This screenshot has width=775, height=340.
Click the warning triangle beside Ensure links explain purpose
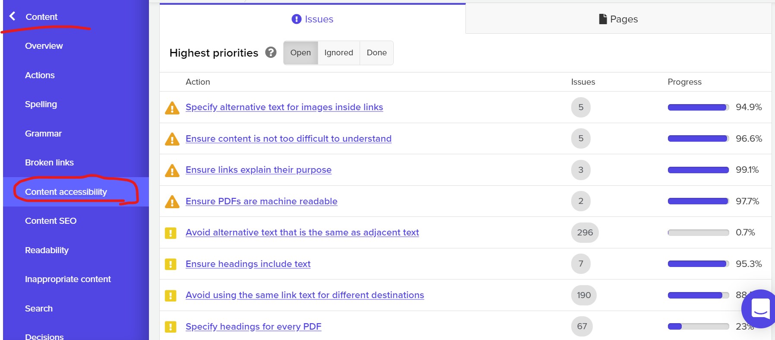click(172, 170)
